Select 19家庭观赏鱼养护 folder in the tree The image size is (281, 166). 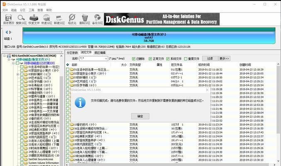[44, 133]
